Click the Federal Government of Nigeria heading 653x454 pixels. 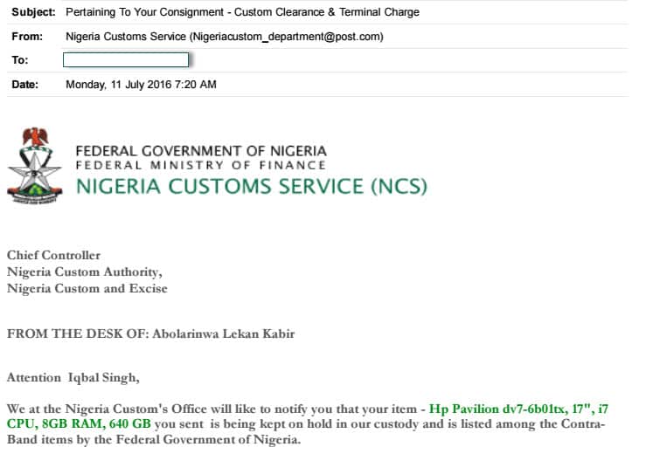200,150
